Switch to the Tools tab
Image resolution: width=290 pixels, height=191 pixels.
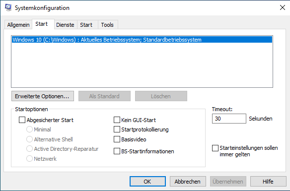click(x=107, y=25)
